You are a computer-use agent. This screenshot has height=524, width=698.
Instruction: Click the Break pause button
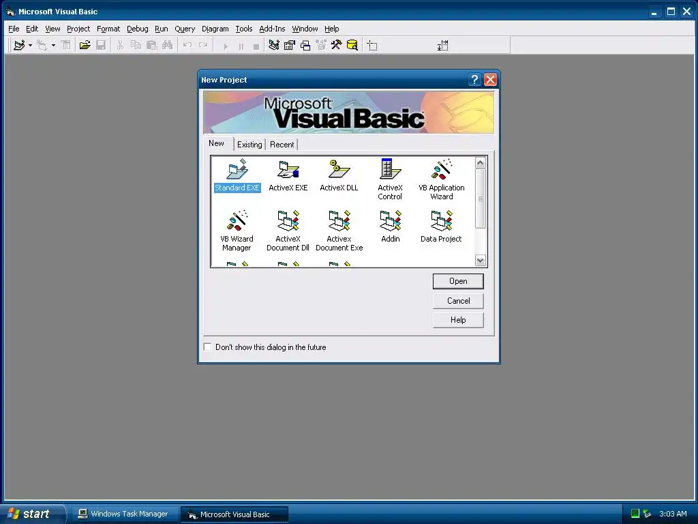(241, 46)
